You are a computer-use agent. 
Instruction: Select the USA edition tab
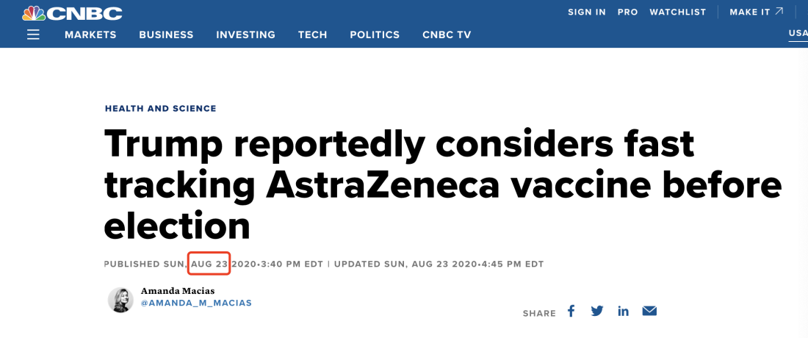pyautogui.click(x=798, y=33)
